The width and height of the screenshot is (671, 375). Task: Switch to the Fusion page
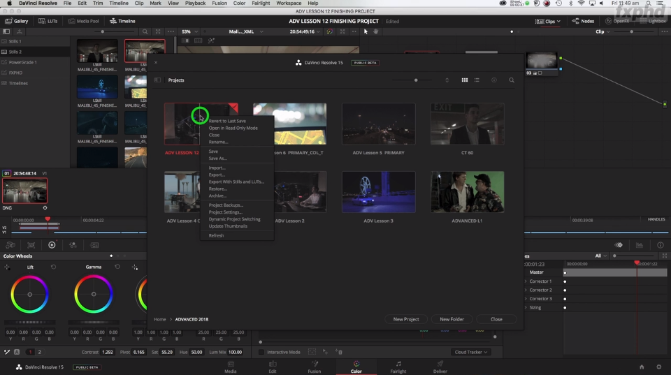pos(314,367)
